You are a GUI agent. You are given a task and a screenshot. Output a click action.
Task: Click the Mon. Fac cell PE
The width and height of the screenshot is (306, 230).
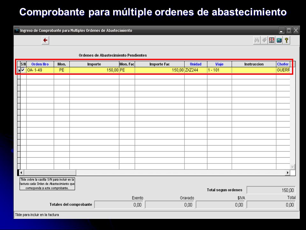[x=127, y=70]
